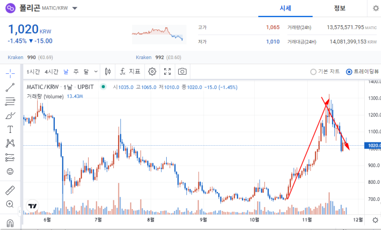Screen dimensions: 381x230
Task: Set interval to 4시간
Action: [51, 71]
